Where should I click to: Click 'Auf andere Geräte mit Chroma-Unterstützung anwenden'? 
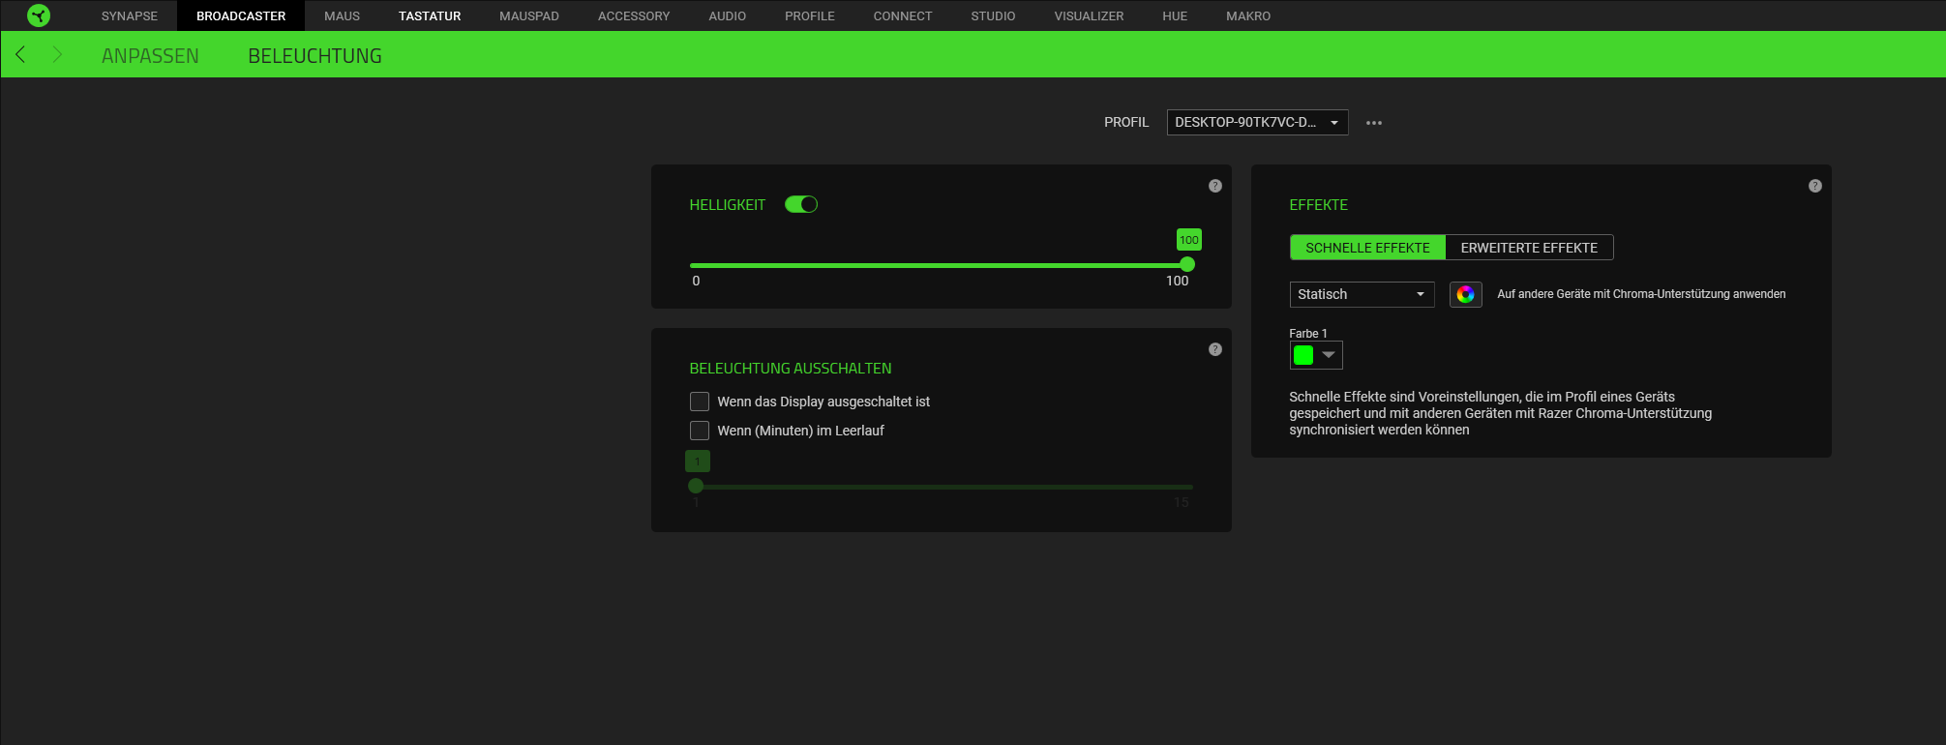pyautogui.click(x=1641, y=294)
